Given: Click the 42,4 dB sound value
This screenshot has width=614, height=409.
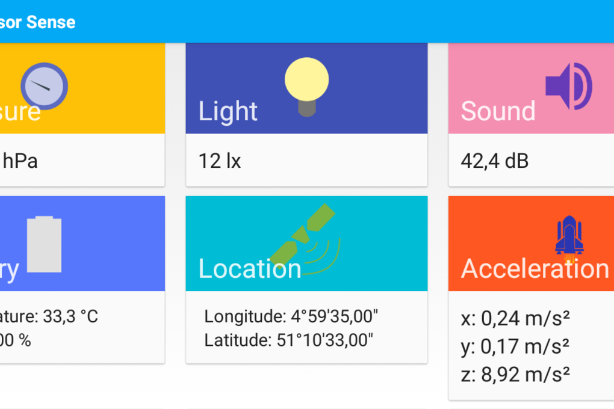Looking at the screenshot, I should click(x=495, y=161).
